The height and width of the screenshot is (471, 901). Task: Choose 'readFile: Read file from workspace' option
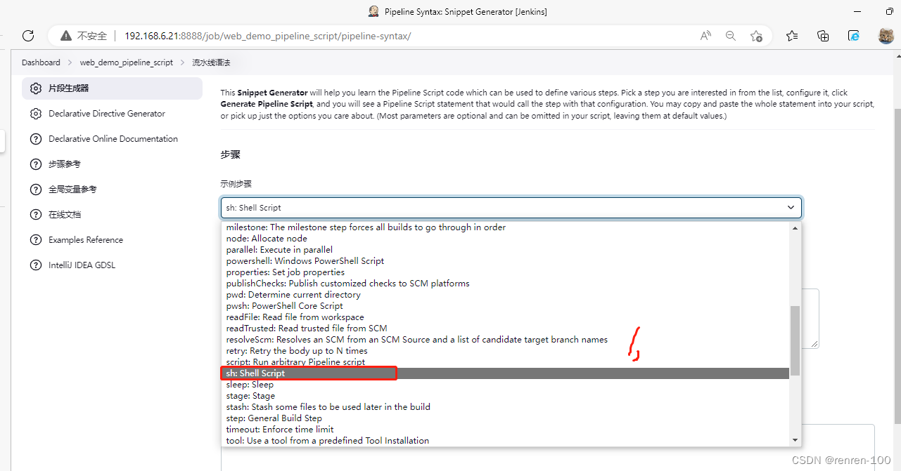[x=505, y=317]
